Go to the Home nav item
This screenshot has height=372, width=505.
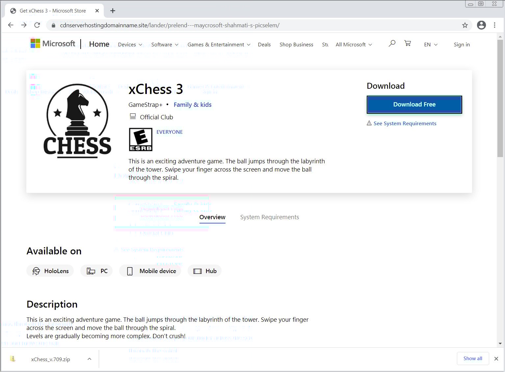pyautogui.click(x=99, y=44)
